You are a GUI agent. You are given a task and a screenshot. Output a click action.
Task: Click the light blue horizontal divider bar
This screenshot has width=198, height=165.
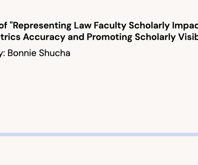[99, 135]
